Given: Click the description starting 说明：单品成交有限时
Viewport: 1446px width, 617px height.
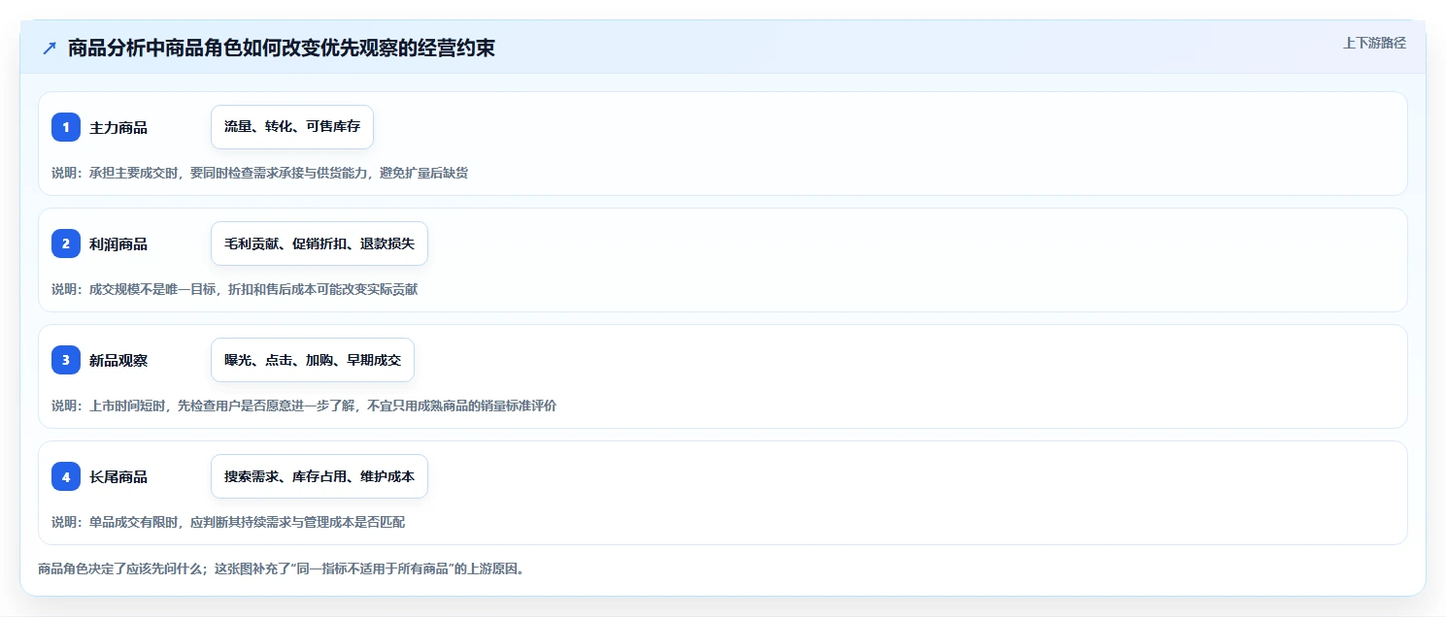Looking at the screenshot, I should 228,522.
